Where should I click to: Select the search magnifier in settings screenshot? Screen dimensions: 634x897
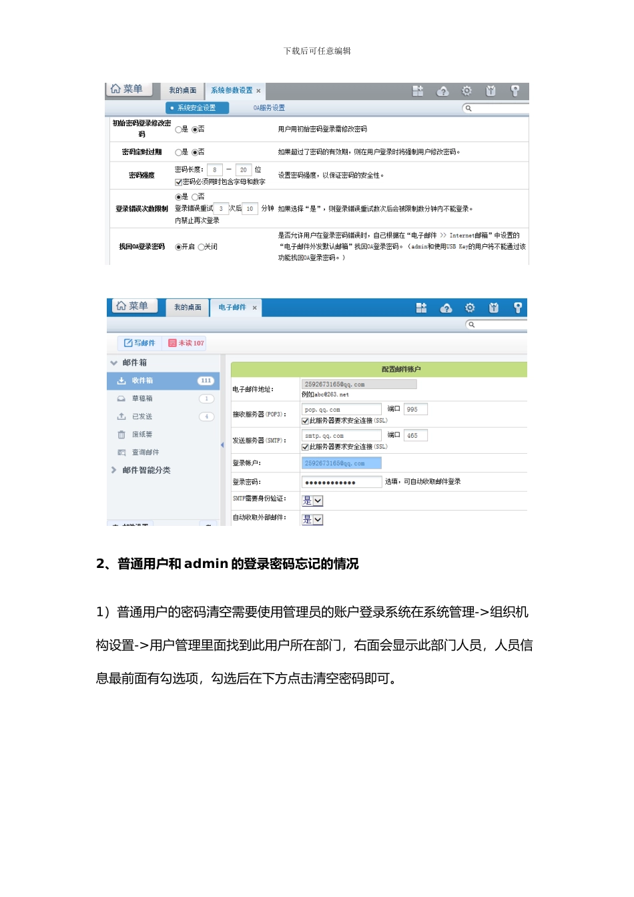468,108
